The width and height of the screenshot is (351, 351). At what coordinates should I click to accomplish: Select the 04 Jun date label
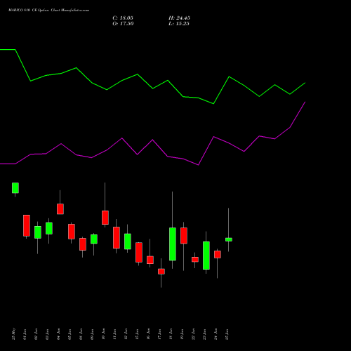pos(59,334)
